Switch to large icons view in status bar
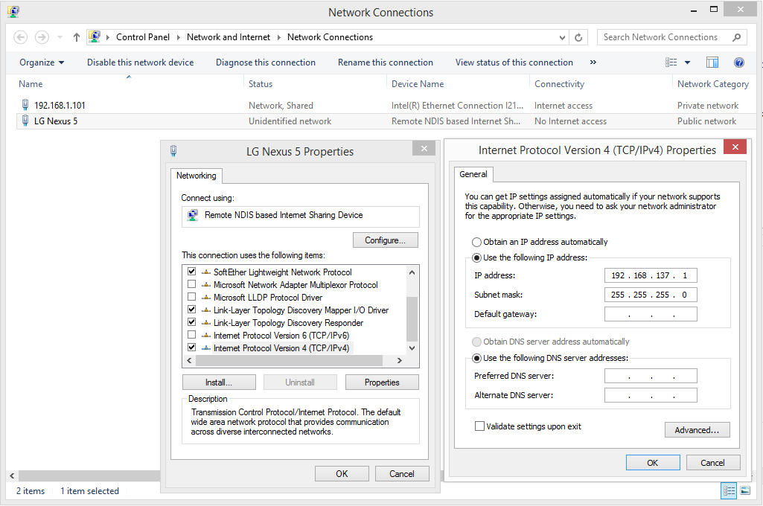Image resolution: width=763 pixels, height=506 pixels. pos(745,490)
